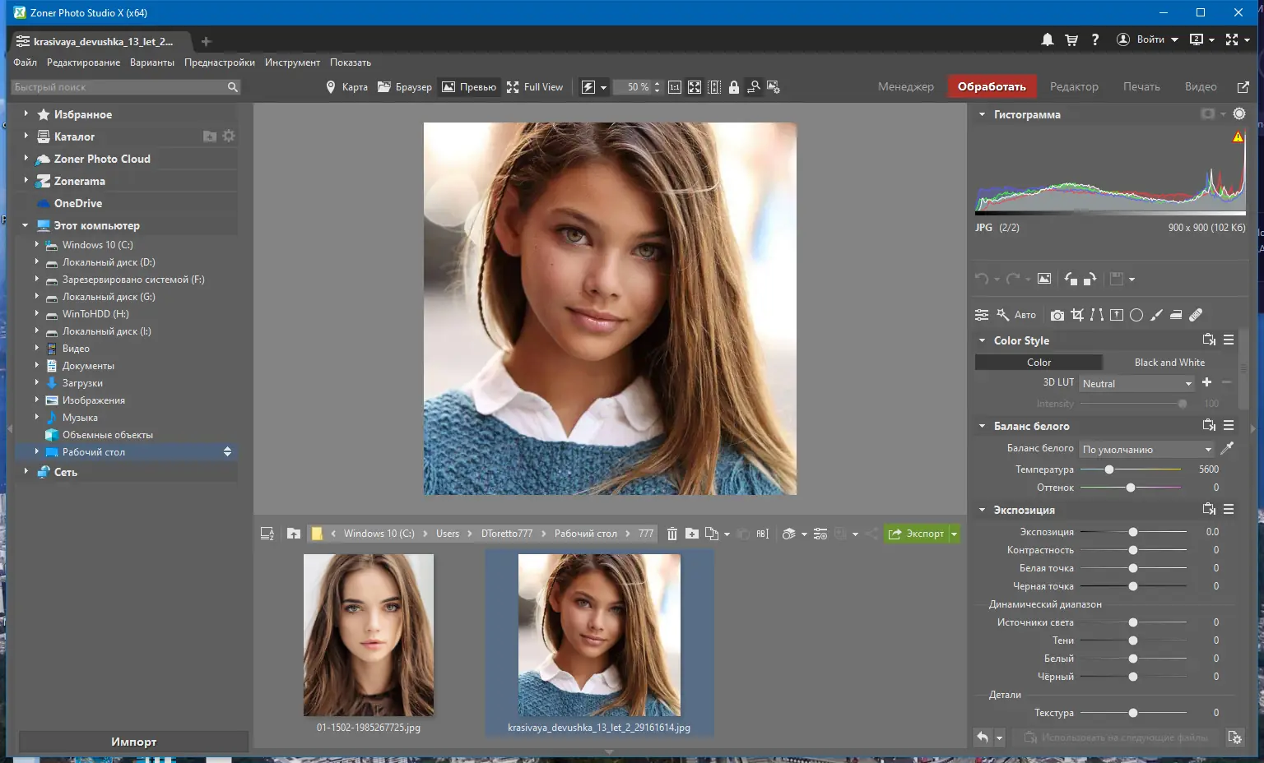
Task: Open the 3D LUT Neutral dropdown
Action: click(x=1136, y=384)
